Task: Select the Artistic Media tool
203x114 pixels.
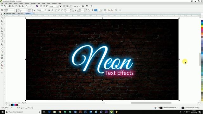Action: (x=2, y=31)
